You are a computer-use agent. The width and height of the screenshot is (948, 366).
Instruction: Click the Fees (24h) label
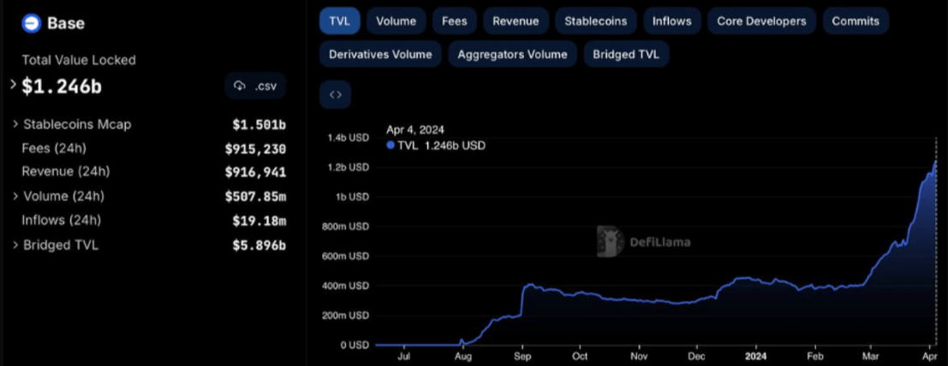coord(54,148)
